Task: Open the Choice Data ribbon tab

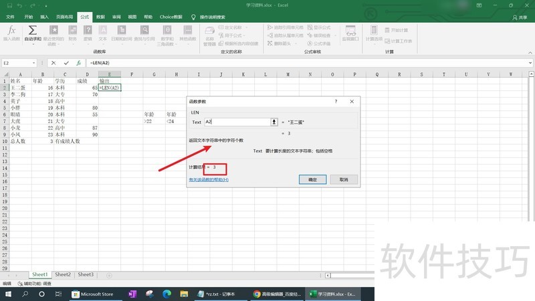Action: (x=171, y=17)
